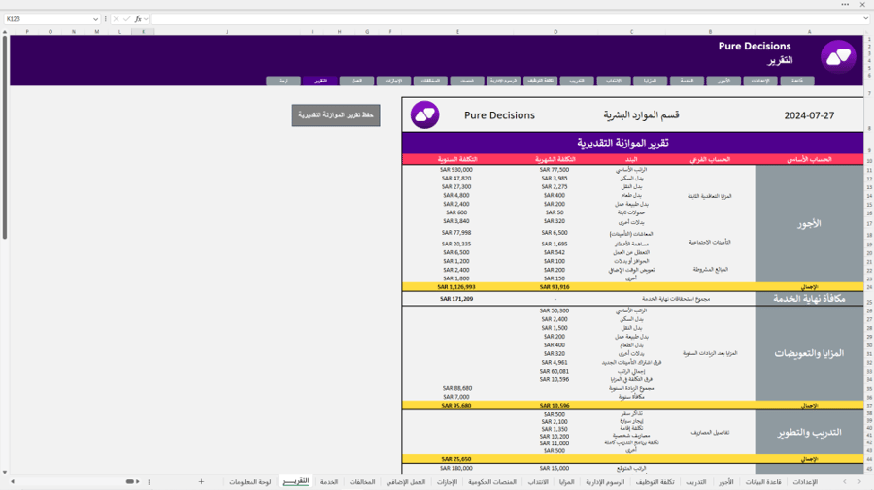Expand the formula bar with the chevron
The width and height of the screenshot is (874, 490).
tap(865, 19)
